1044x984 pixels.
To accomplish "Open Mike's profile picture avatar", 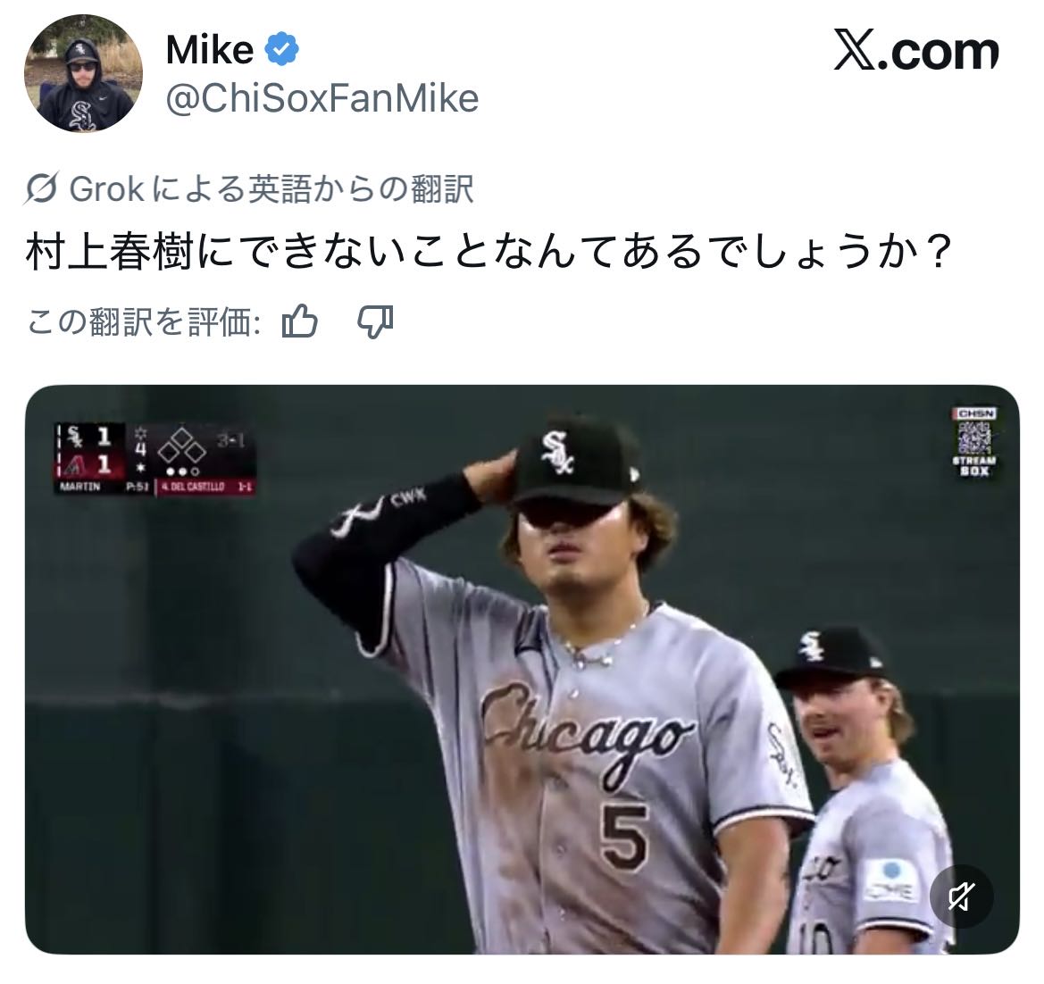I will pyautogui.click(x=83, y=73).
